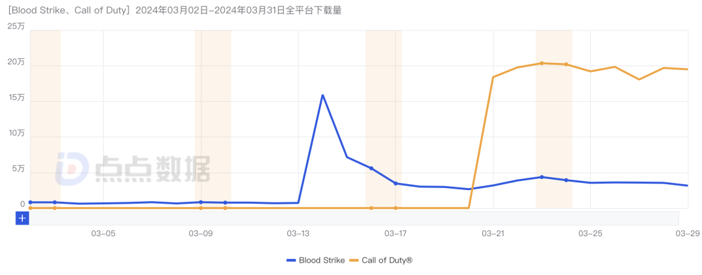Click the Call of Duty peak data point above 20万
This screenshot has height=275, width=702.
coord(541,63)
